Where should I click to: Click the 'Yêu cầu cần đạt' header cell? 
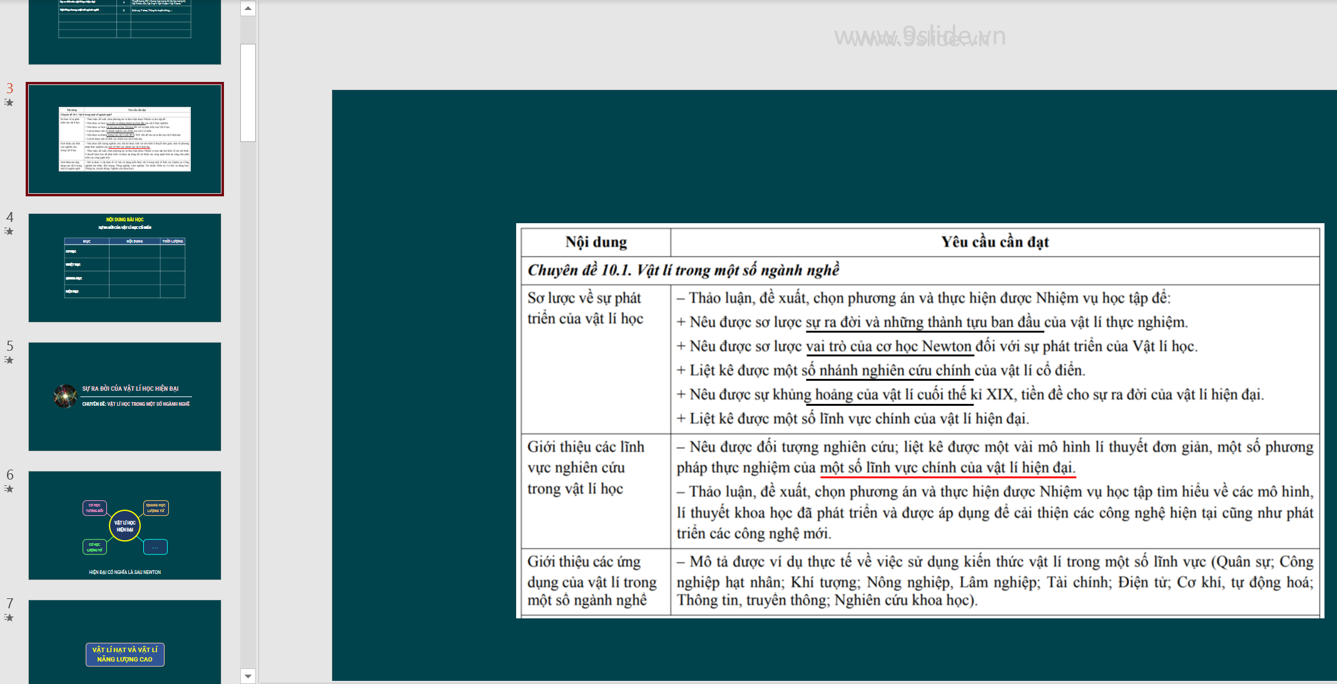[x=995, y=242]
